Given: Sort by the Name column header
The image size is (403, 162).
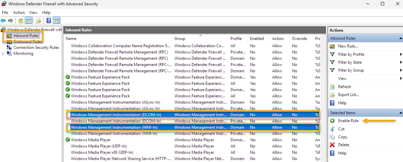Looking at the screenshot, I should pyautogui.click(x=118, y=39).
